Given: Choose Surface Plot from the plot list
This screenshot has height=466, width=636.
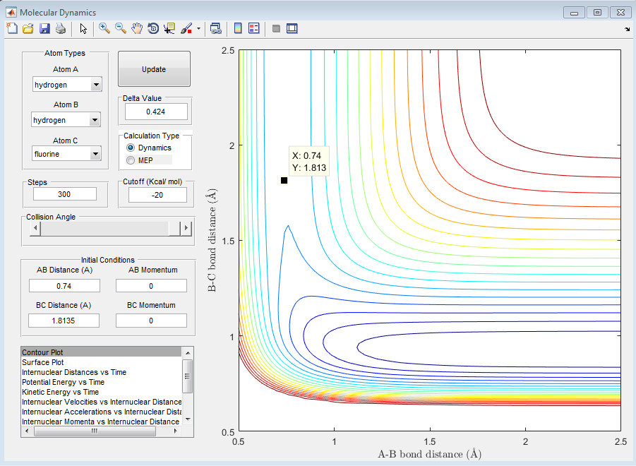Looking at the screenshot, I should [x=42, y=362].
